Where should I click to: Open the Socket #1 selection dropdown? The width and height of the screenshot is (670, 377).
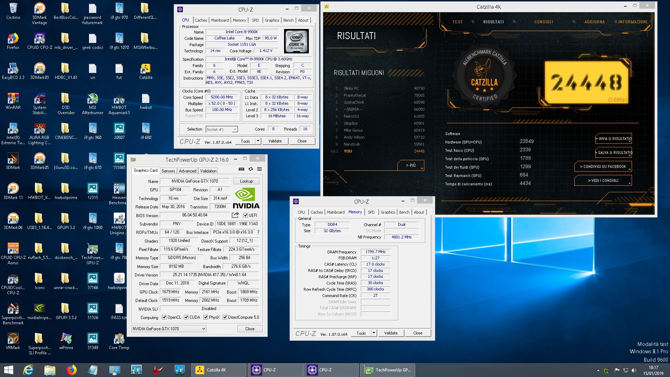tap(222, 129)
